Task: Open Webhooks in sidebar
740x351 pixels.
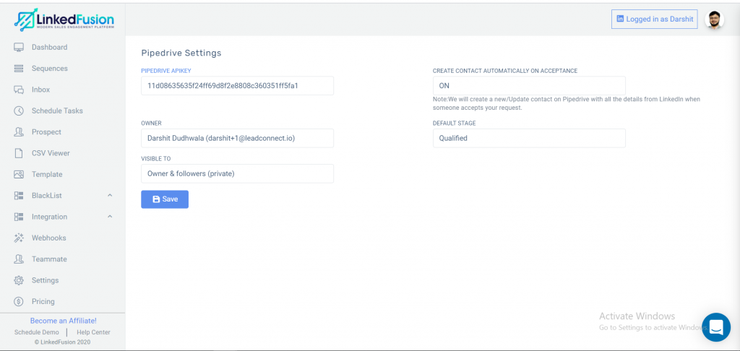Action: click(48, 238)
